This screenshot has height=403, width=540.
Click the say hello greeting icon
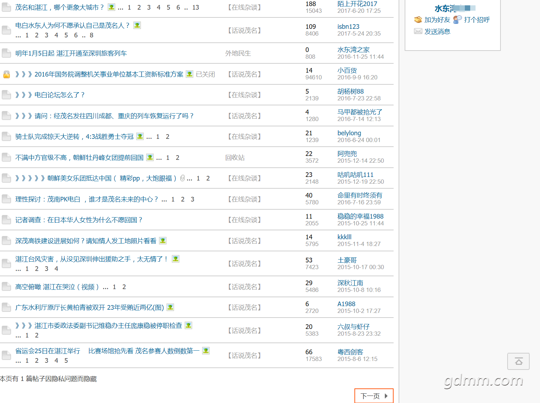click(458, 20)
